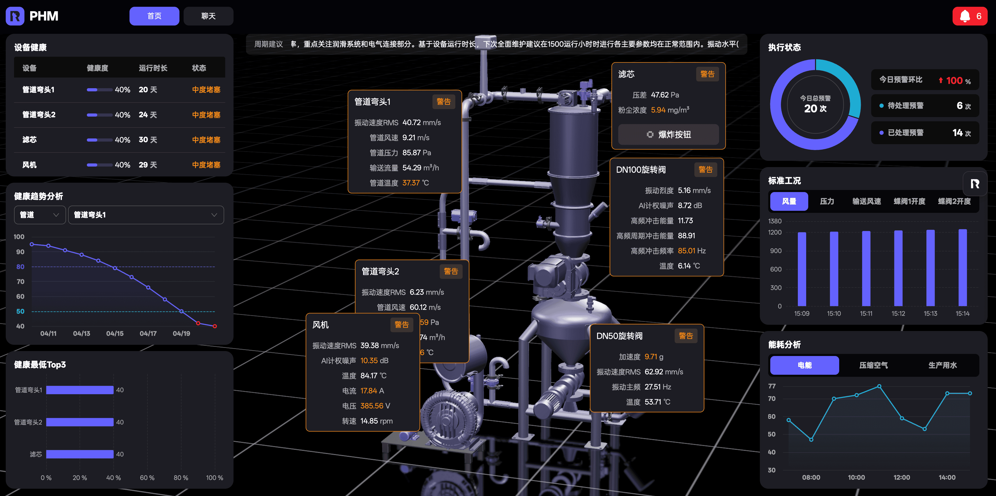Click 警告 badge on DN100旋转阀 card

[705, 169]
